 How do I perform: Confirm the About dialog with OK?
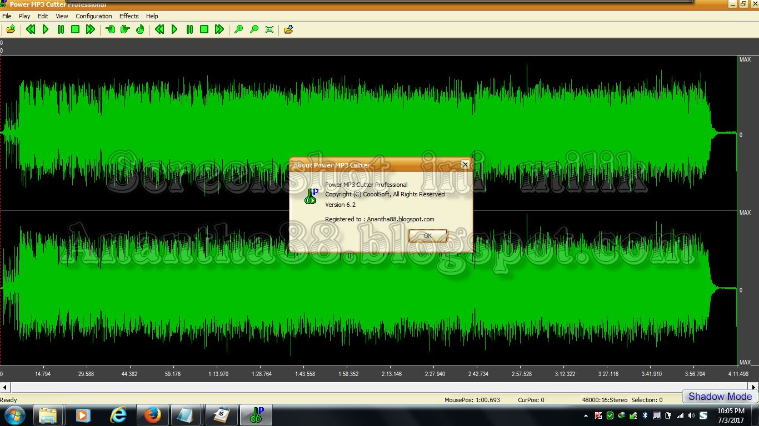[427, 236]
